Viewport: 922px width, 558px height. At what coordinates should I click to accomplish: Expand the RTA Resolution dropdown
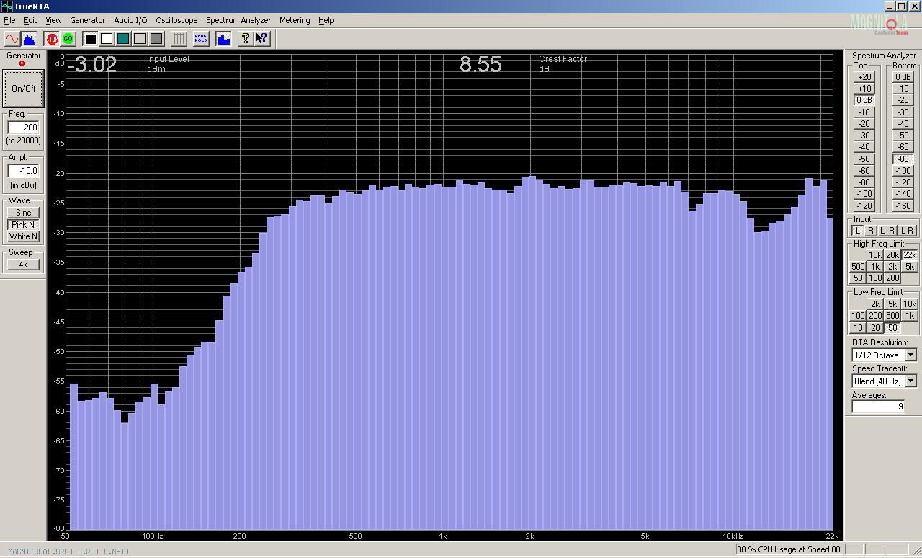point(910,355)
